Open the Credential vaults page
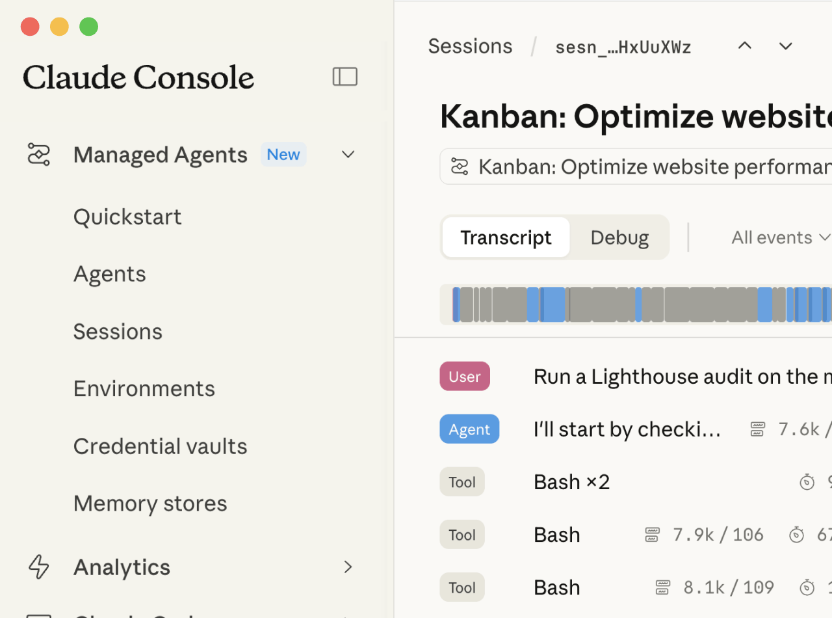Screen dimensions: 832x618 pos(160,446)
